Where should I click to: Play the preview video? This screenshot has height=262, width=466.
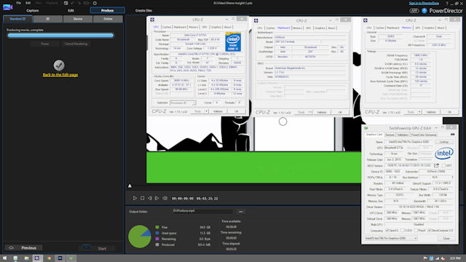pyautogui.click(x=135, y=198)
